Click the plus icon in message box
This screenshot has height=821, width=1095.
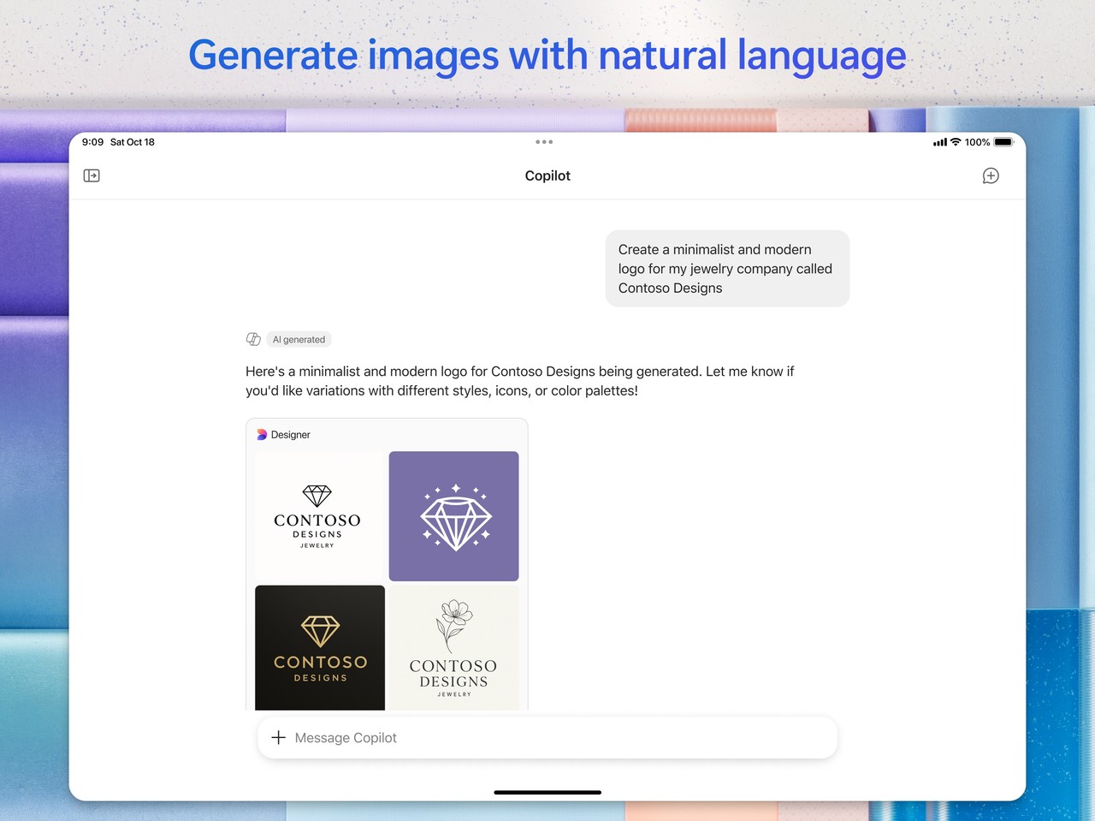278,737
